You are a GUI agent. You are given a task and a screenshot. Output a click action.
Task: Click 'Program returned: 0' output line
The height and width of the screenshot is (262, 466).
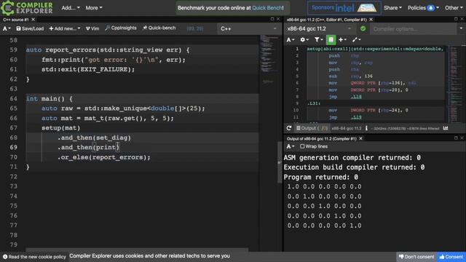click(x=320, y=177)
